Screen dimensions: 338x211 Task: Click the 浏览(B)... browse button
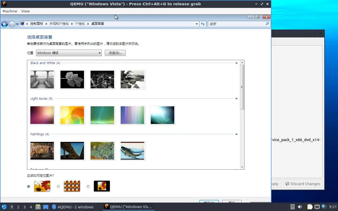point(115,53)
